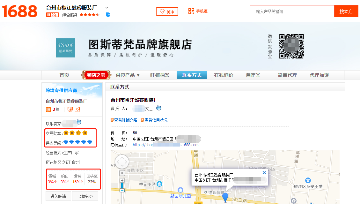
Task: Click the 诚2年 badge in header
Action: (x=52, y=15)
